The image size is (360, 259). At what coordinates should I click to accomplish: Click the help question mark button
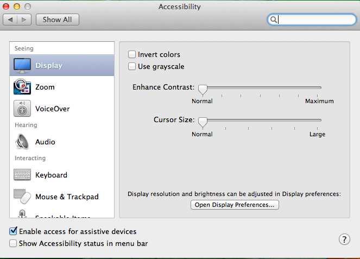[x=344, y=239]
